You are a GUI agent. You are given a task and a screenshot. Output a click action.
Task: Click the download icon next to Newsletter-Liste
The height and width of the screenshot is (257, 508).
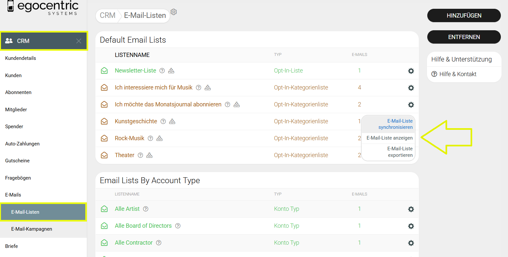(x=171, y=71)
